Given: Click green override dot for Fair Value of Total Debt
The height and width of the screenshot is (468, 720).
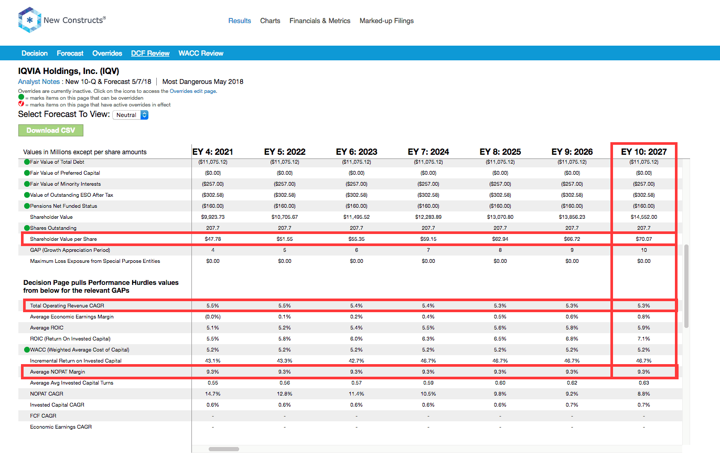Looking at the screenshot, I should (x=27, y=162).
